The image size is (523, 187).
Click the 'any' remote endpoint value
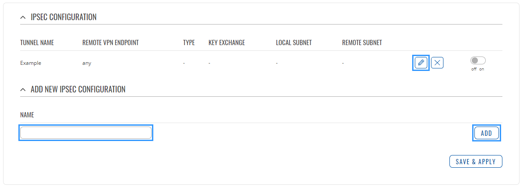coord(87,63)
